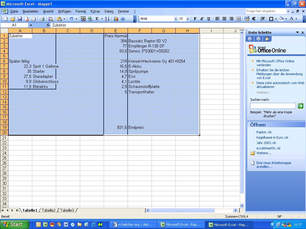Create a new blank workbook from toolbar
Image resolution: width=306 pixels, height=229 pixels.
pos(6,19)
